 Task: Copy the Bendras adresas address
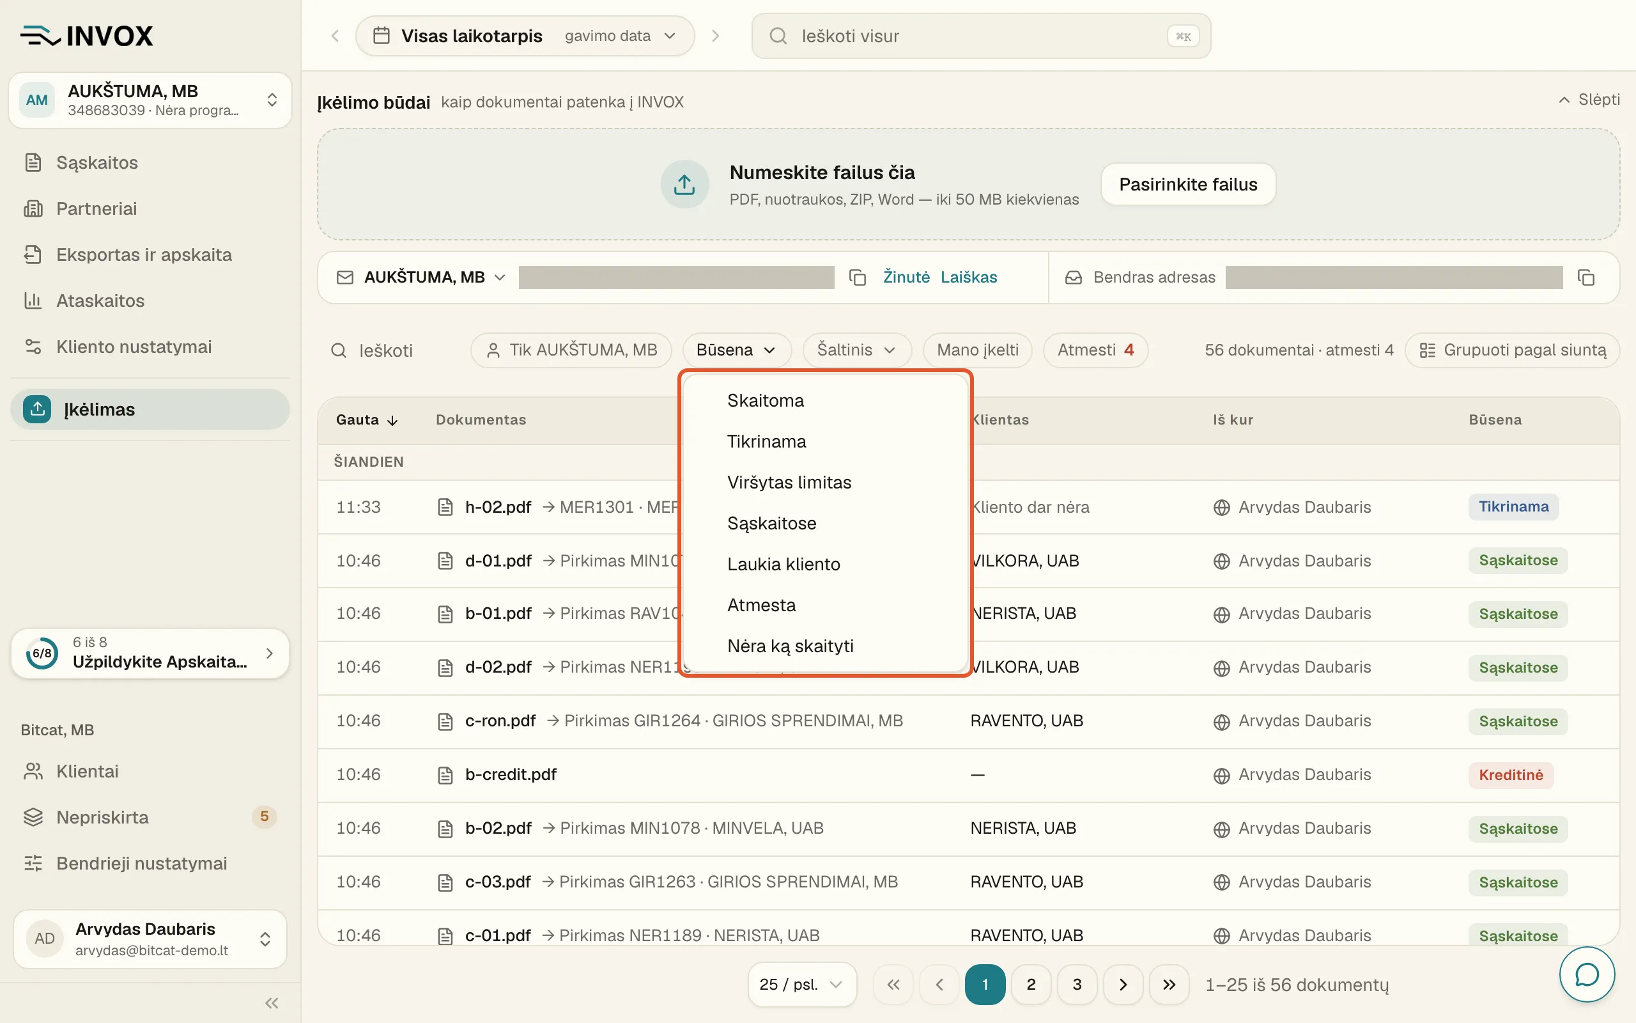1586,277
